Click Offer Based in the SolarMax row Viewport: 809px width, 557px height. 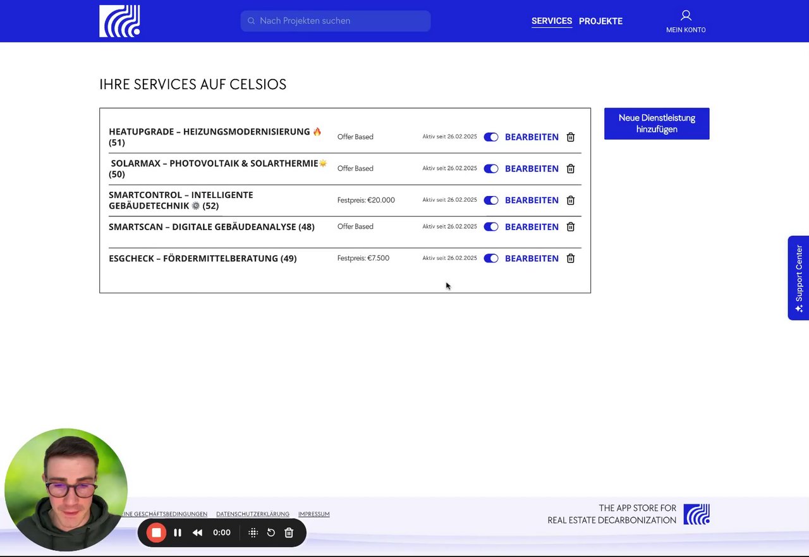coord(355,169)
